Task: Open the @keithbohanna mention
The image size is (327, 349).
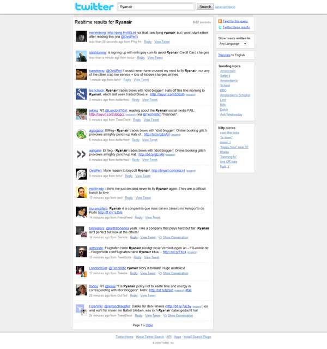Action: pyautogui.click(x=117, y=228)
